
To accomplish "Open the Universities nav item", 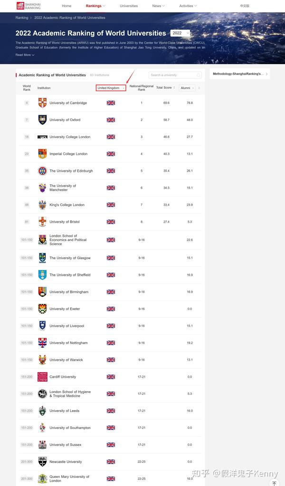I will pos(129,6).
